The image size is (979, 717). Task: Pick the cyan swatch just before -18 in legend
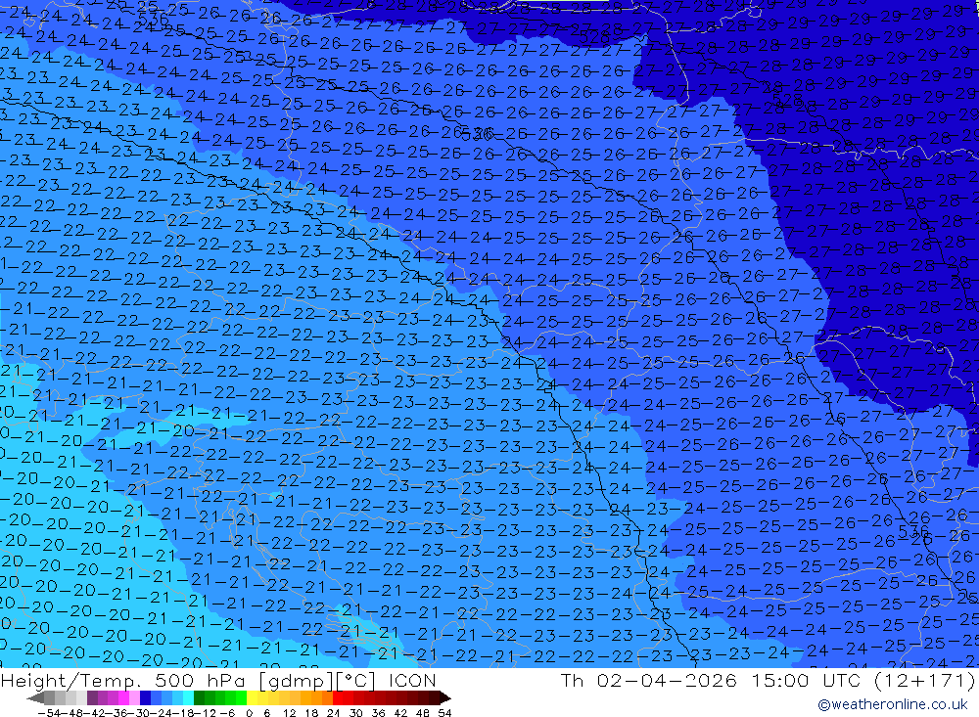189,697
